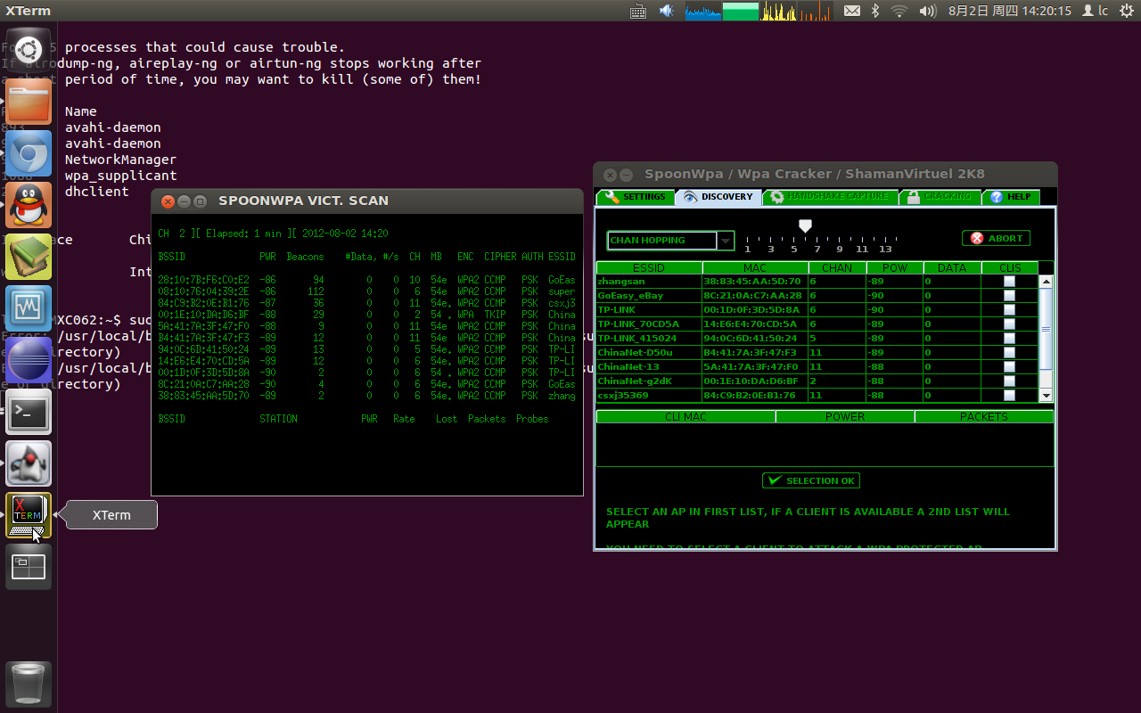The image size is (1141, 713).
Task: Click the yellow network activity graph
Action: 778,11
